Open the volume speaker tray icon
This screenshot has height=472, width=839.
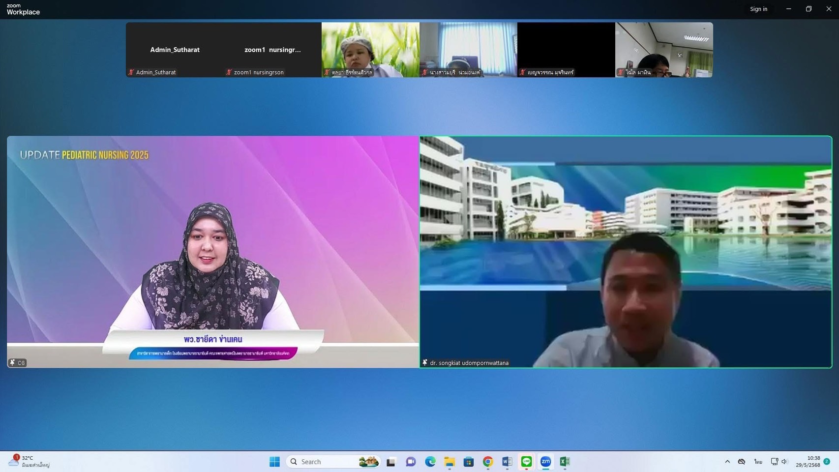click(x=784, y=462)
